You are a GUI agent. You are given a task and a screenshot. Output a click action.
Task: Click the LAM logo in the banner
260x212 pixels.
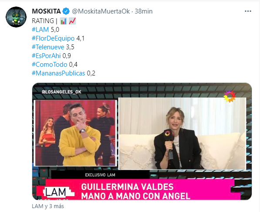point(56,192)
